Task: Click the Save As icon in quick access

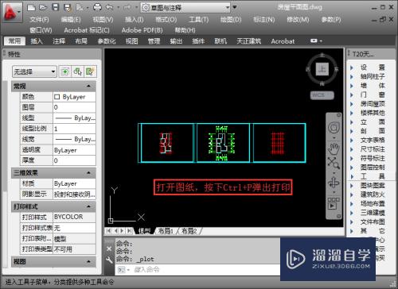Action: 68,7
